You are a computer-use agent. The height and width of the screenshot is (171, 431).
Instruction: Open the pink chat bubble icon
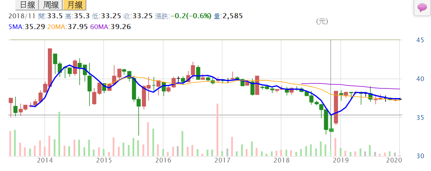(x=422, y=8)
